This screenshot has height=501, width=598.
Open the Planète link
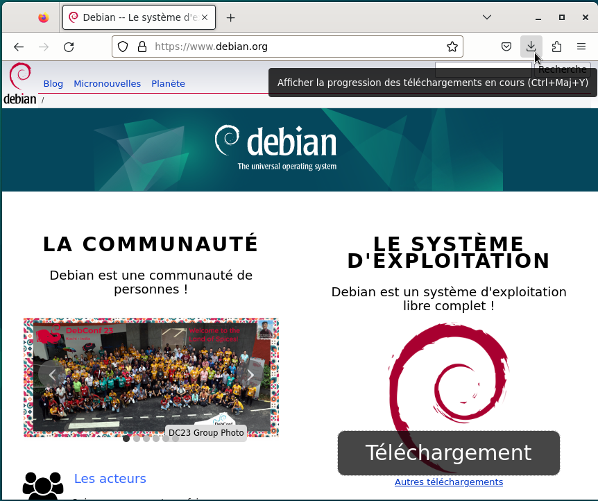[168, 83]
